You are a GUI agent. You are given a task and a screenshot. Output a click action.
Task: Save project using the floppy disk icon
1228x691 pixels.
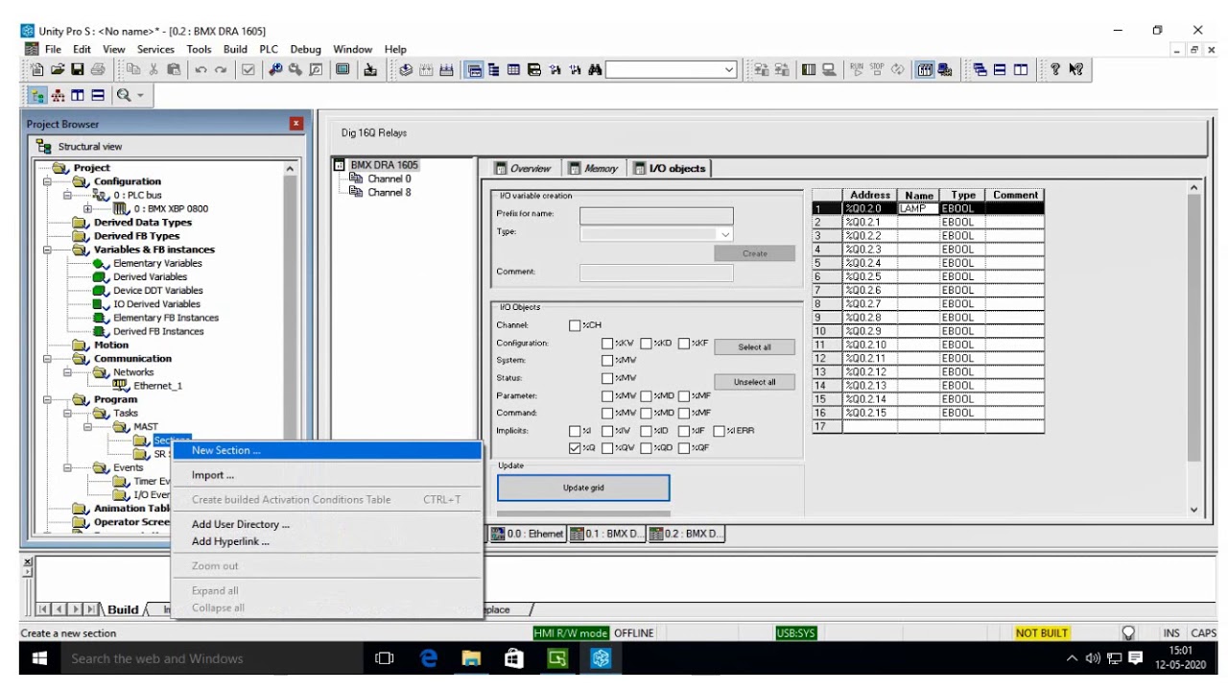(x=78, y=69)
